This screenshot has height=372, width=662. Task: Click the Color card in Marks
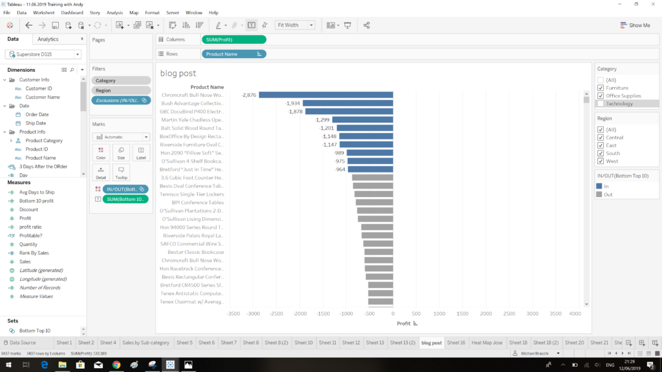(101, 152)
